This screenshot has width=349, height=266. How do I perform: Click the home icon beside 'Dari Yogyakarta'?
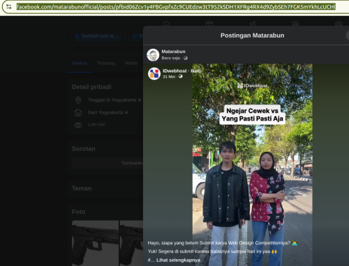coord(78,113)
